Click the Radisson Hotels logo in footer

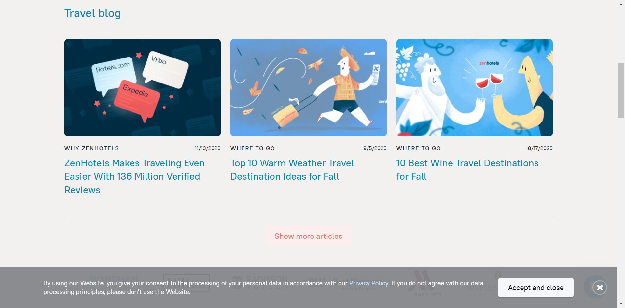pyautogui.click(x=260, y=282)
